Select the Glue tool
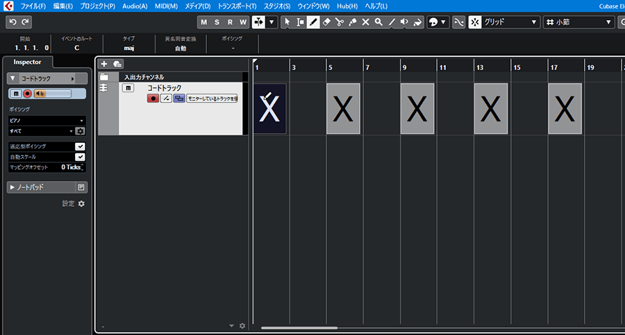 [352, 22]
